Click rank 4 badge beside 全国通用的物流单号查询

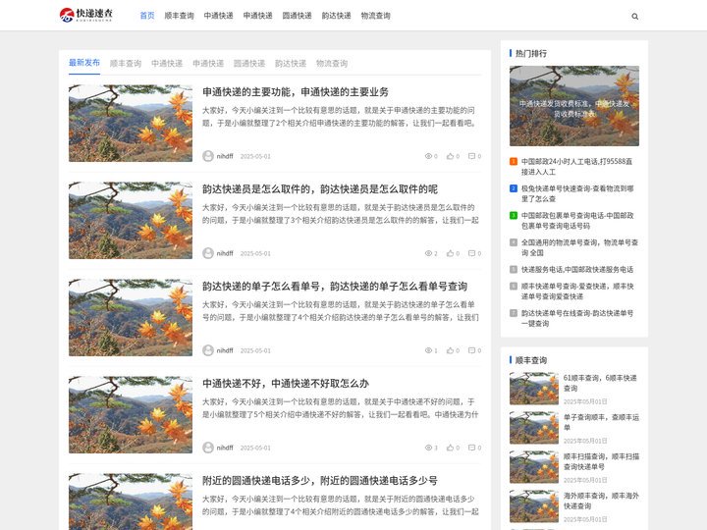[514, 242]
